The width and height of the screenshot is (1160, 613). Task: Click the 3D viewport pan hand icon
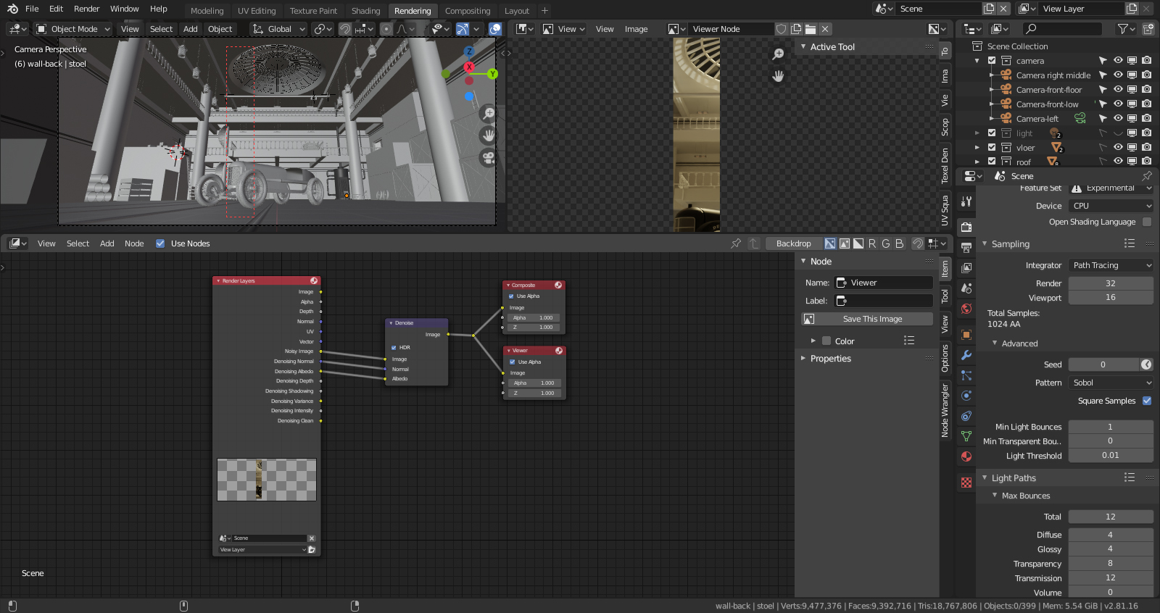point(489,135)
